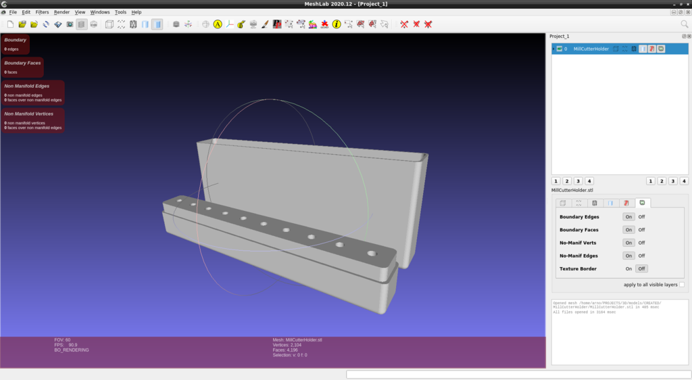Delete selected vertices with first red X
The width and height of the screenshot is (692, 380).
[404, 24]
